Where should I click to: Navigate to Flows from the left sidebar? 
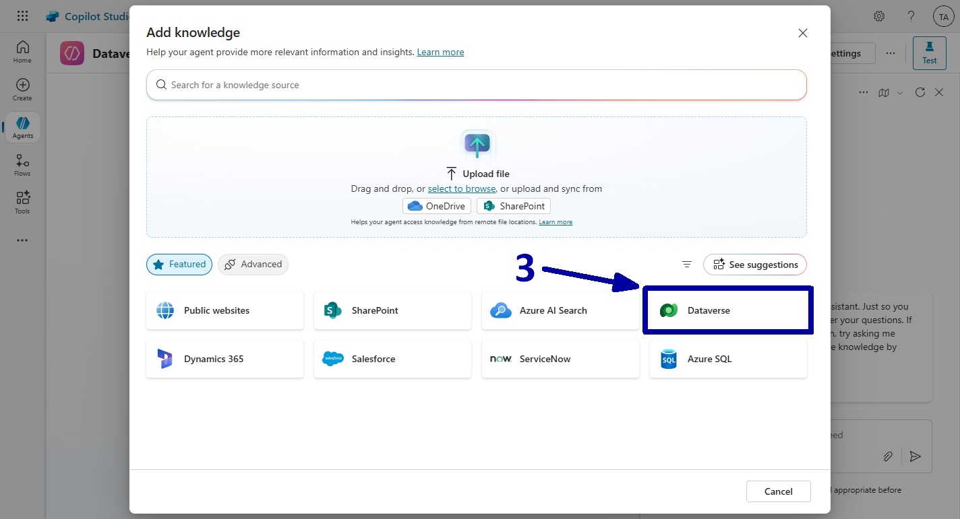point(22,164)
